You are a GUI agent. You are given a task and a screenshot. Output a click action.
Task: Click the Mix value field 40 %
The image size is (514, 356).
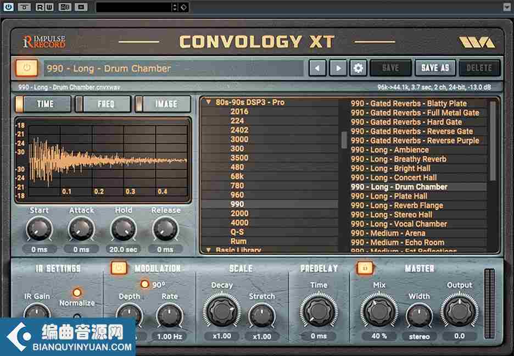(379, 336)
